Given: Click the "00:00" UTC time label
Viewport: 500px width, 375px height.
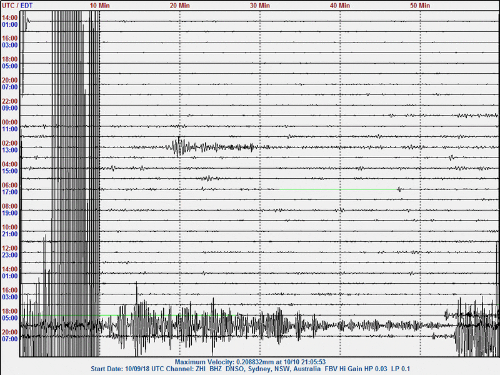Looking at the screenshot, I should [9, 122].
